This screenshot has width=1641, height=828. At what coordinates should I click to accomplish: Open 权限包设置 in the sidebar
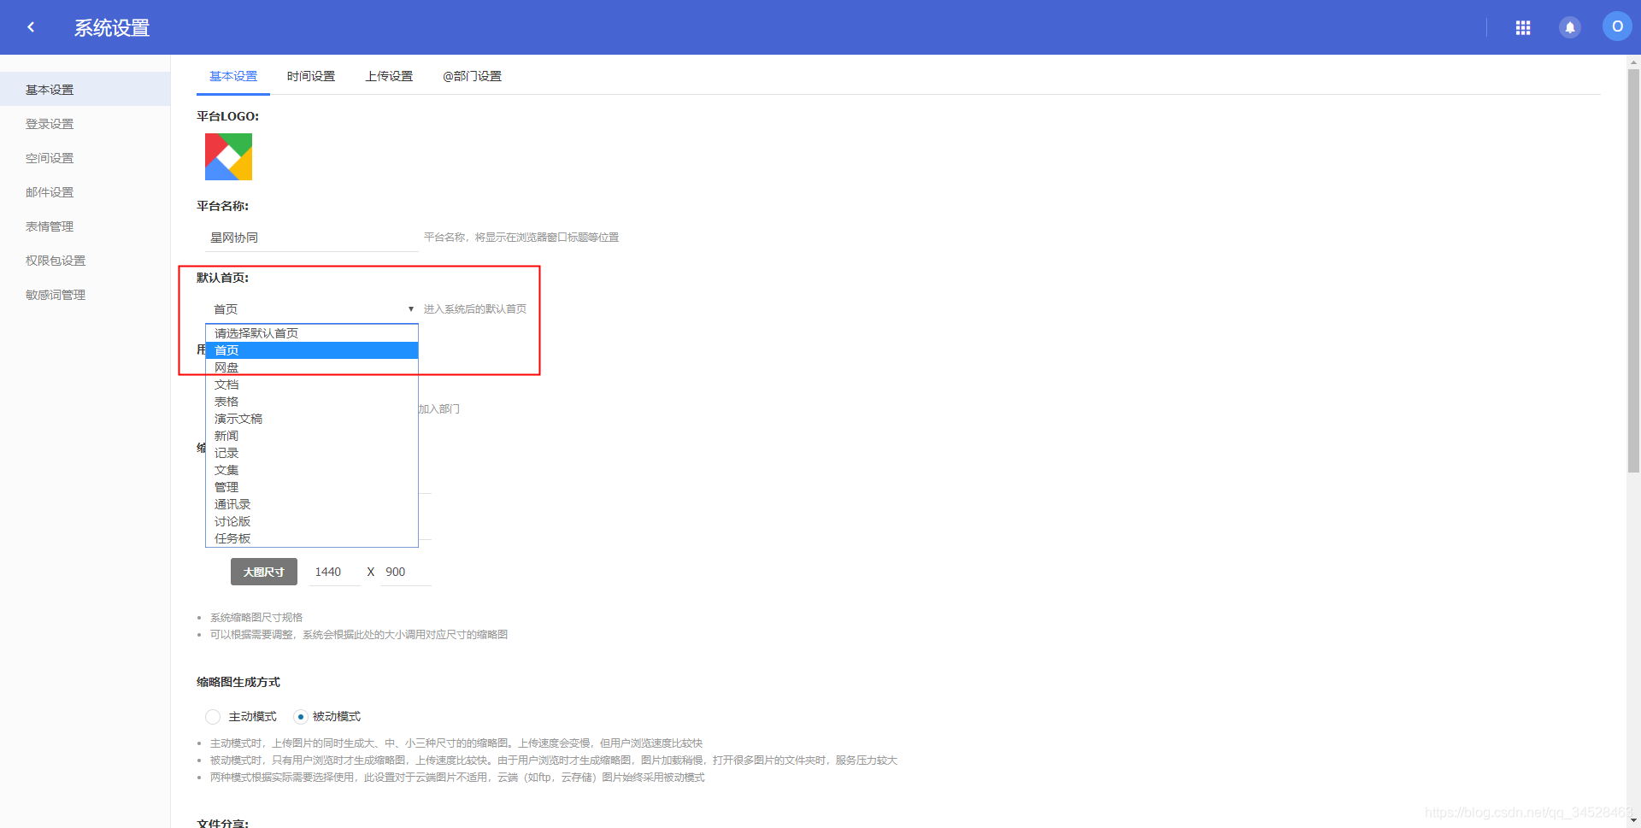[x=56, y=260]
